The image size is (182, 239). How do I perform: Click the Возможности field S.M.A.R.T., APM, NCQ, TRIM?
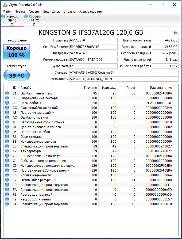coord(124,79)
